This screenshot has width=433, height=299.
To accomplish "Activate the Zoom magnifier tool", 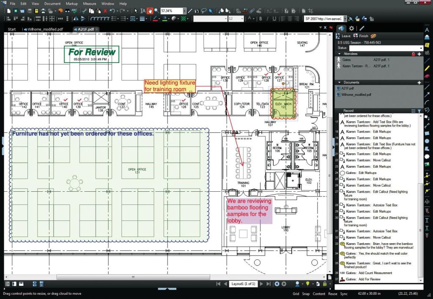I will click(x=156, y=10).
